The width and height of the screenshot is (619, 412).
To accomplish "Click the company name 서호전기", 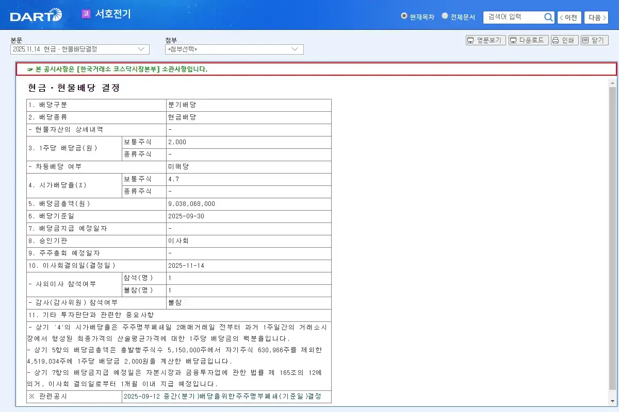I will 113,14.
